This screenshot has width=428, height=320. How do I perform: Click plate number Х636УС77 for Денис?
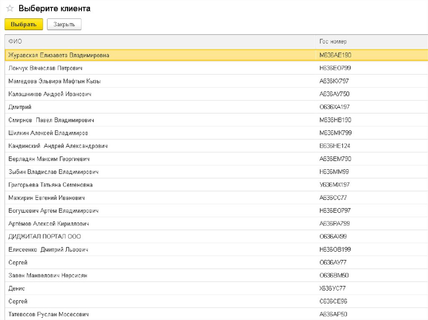pyautogui.click(x=332, y=288)
